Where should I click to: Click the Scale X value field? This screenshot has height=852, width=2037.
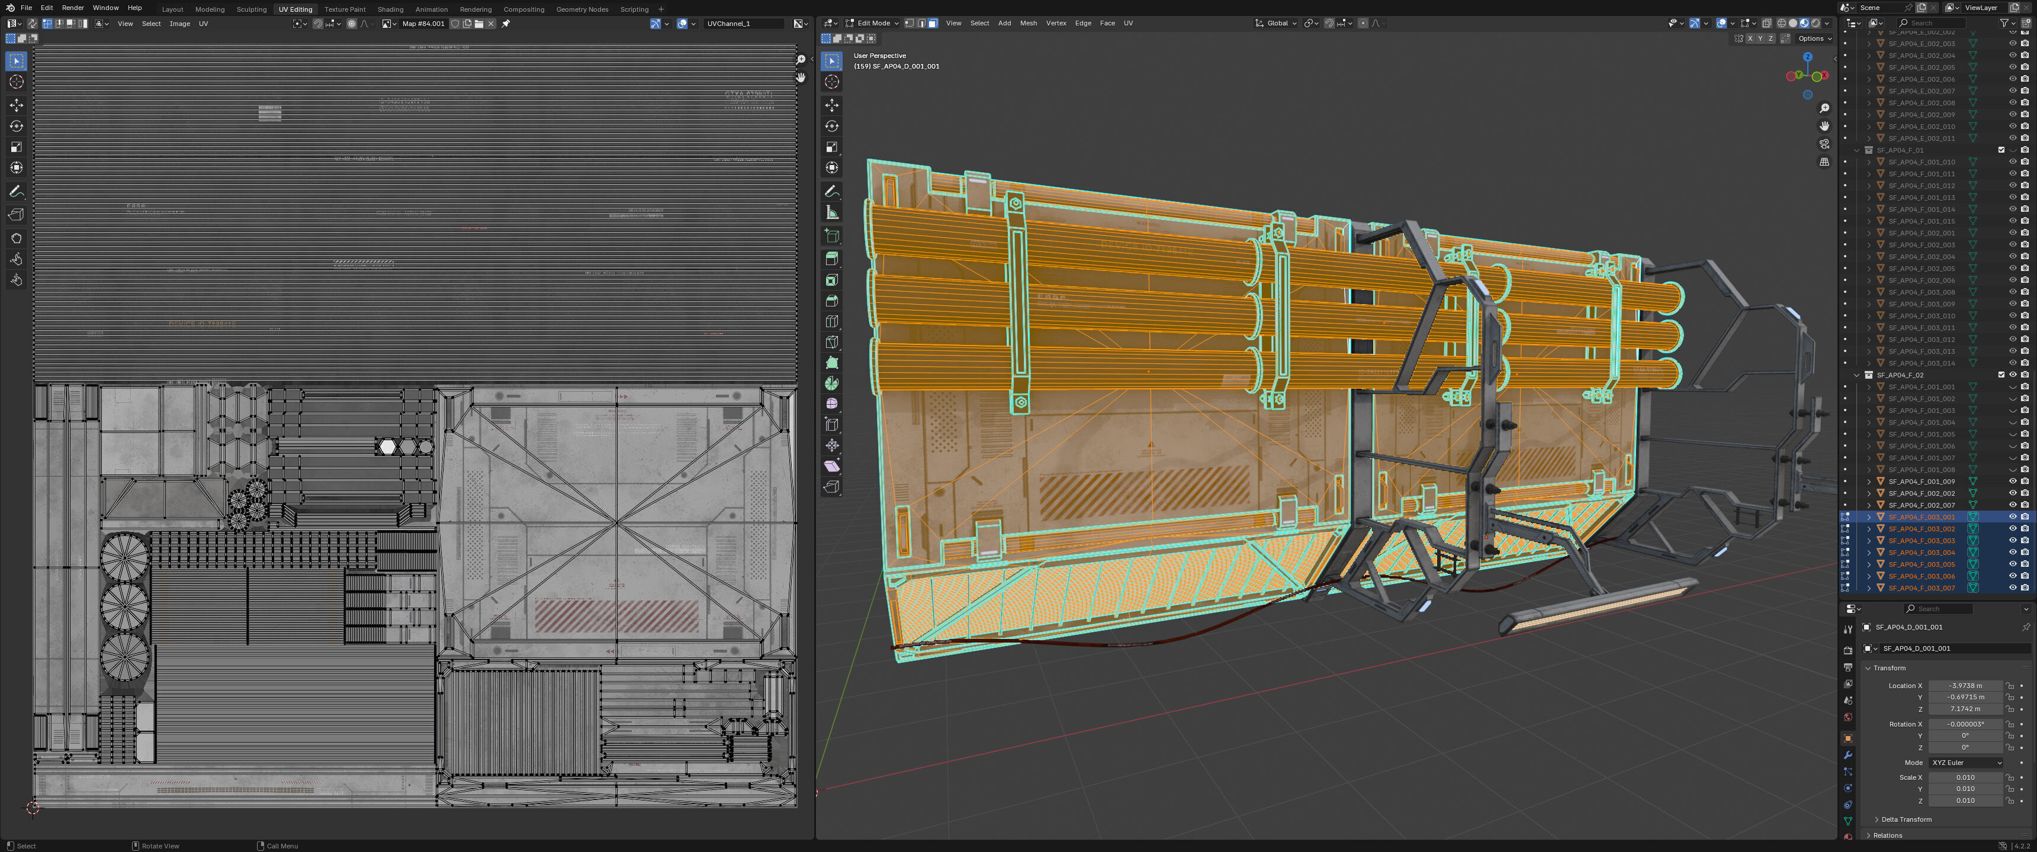tap(1965, 777)
